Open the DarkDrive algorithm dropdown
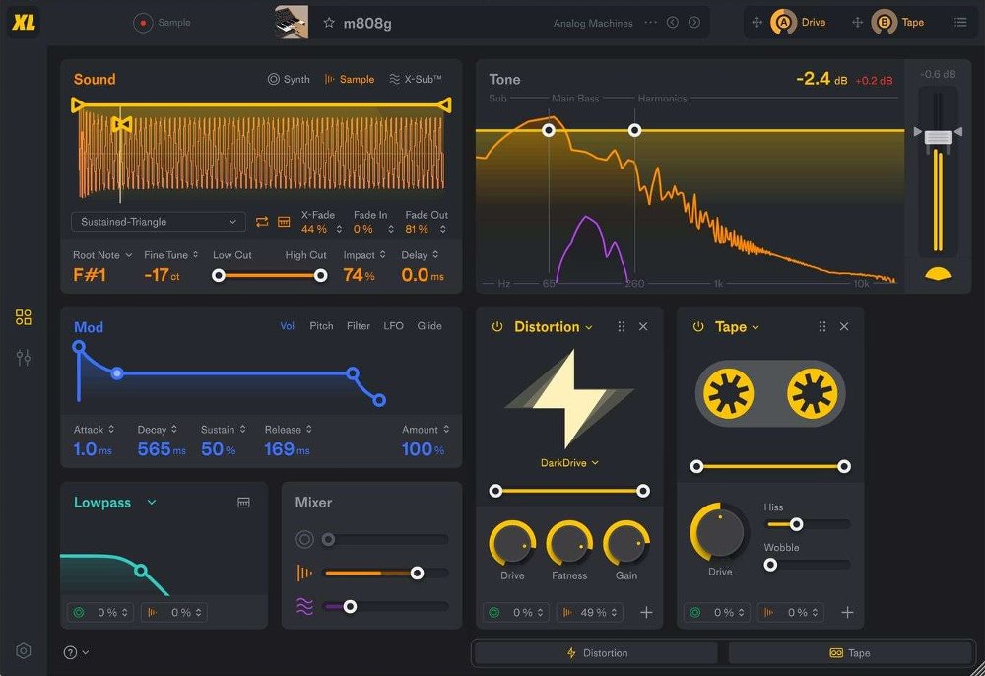The width and height of the screenshot is (985, 676). pos(569,462)
